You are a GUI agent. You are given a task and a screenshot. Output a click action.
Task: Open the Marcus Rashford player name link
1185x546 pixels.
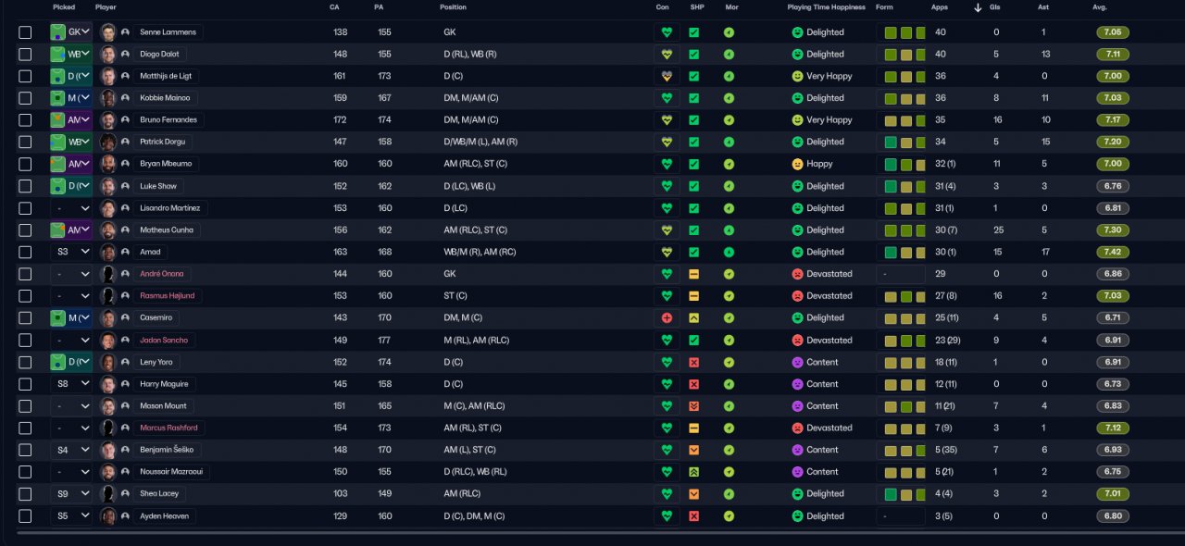[x=168, y=428]
